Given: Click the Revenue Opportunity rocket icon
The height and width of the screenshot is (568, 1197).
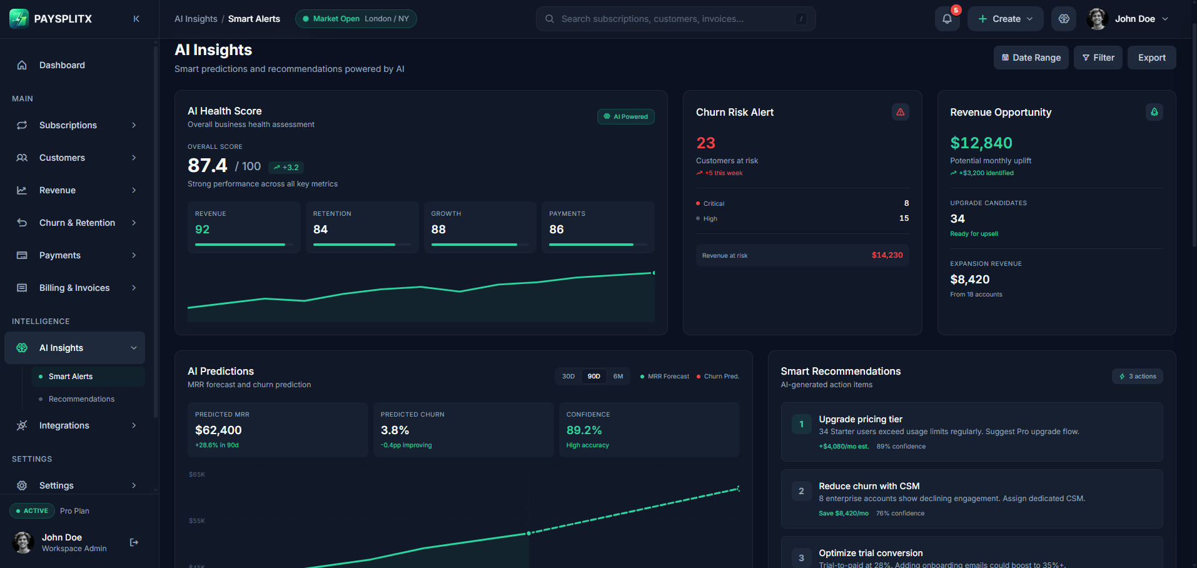Looking at the screenshot, I should pyautogui.click(x=1154, y=112).
